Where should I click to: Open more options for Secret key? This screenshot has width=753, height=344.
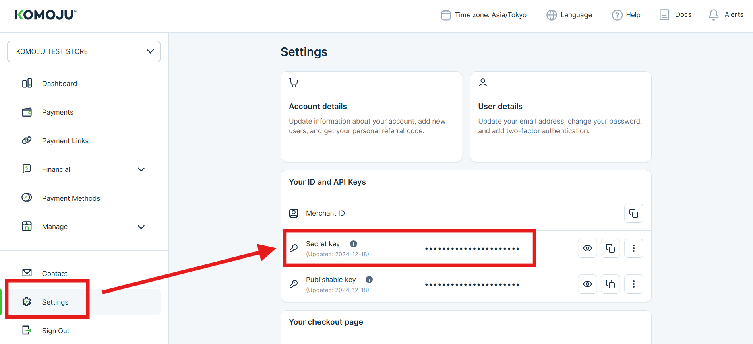coord(633,248)
